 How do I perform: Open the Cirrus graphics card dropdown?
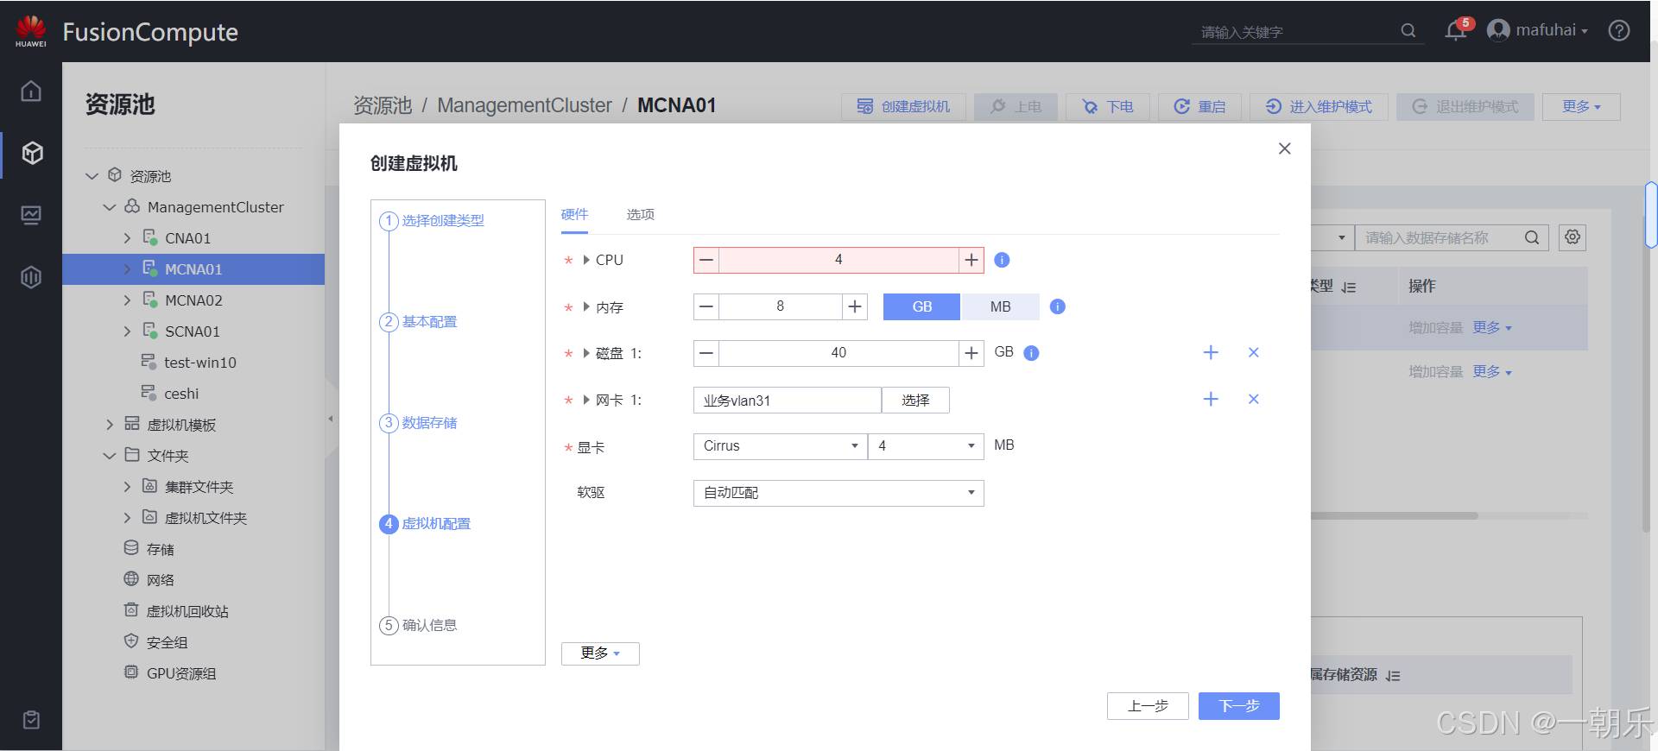tap(780, 446)
